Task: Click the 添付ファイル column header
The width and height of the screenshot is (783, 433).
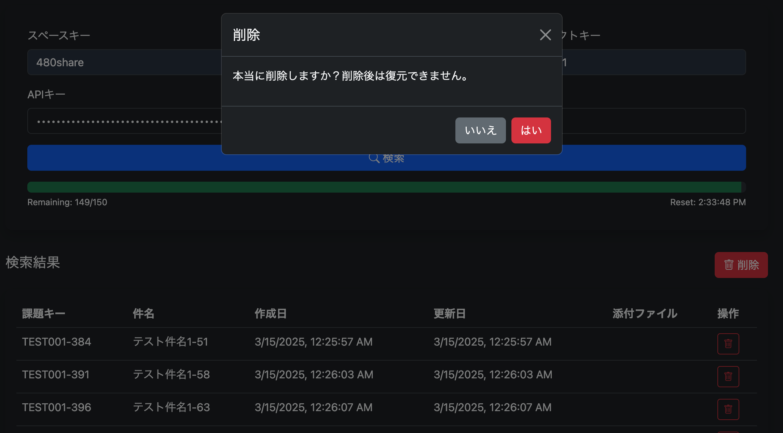Action: click(x=645, y=313)
